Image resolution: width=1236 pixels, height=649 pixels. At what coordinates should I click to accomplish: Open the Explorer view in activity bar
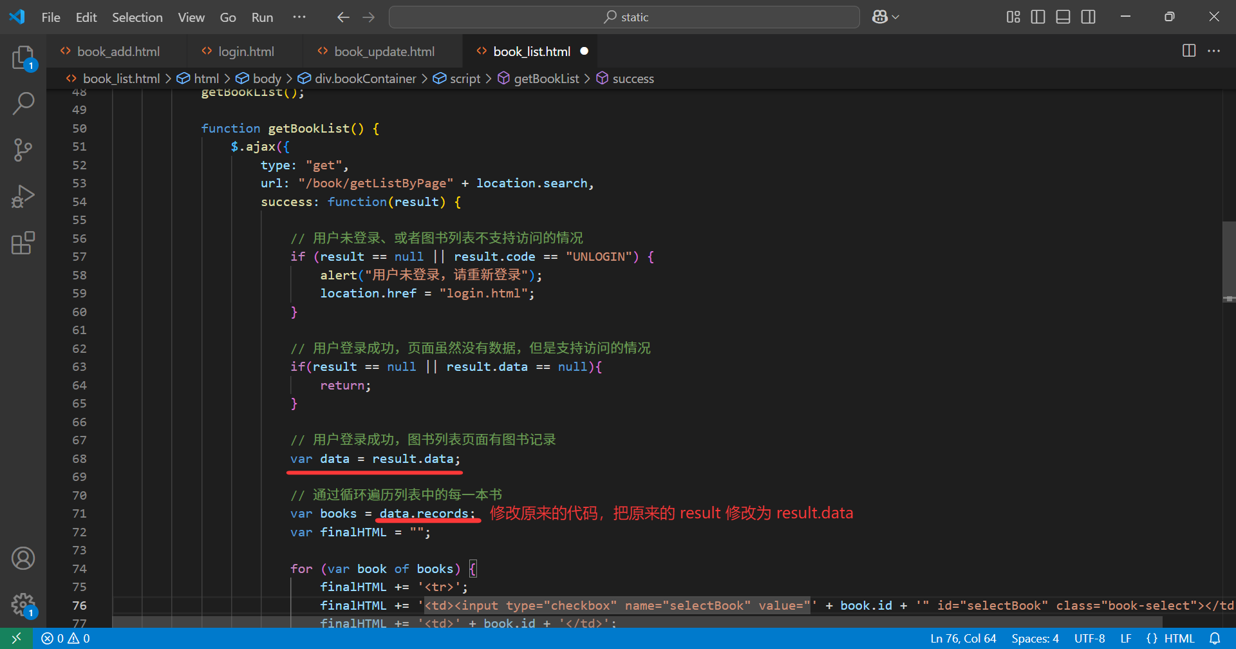(x=23, y=57)
